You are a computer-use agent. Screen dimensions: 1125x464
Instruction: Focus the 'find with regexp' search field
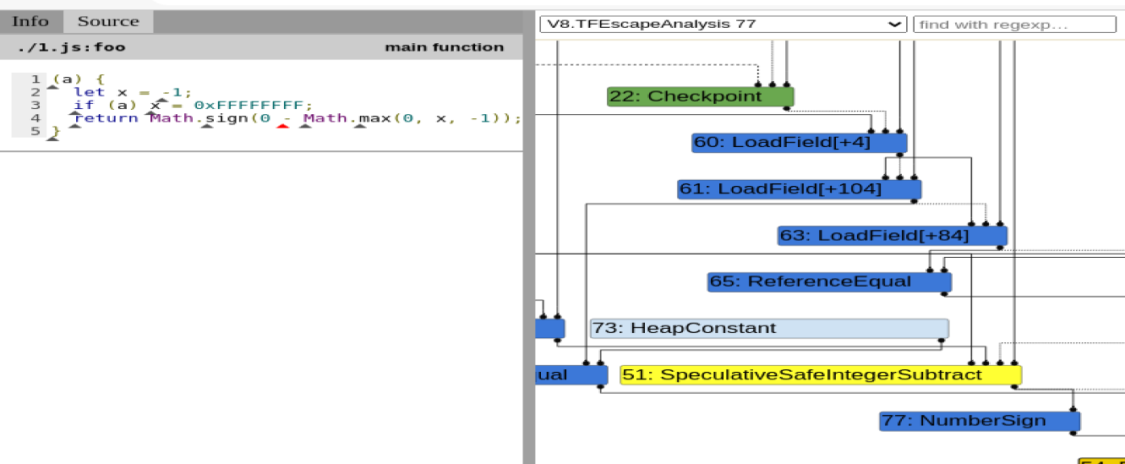(x=1014, y=25)
